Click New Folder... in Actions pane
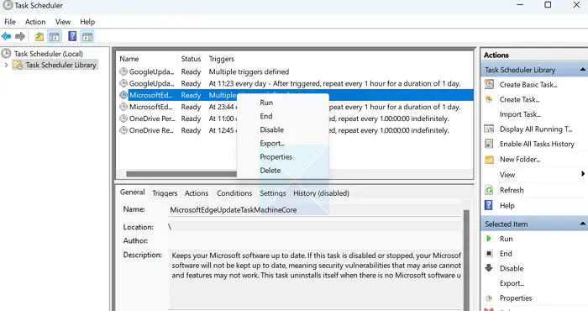The width and height of the screenshot is (588, 311). (520, 160)
